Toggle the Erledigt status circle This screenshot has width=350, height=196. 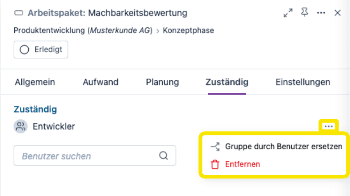coord(24,50)
